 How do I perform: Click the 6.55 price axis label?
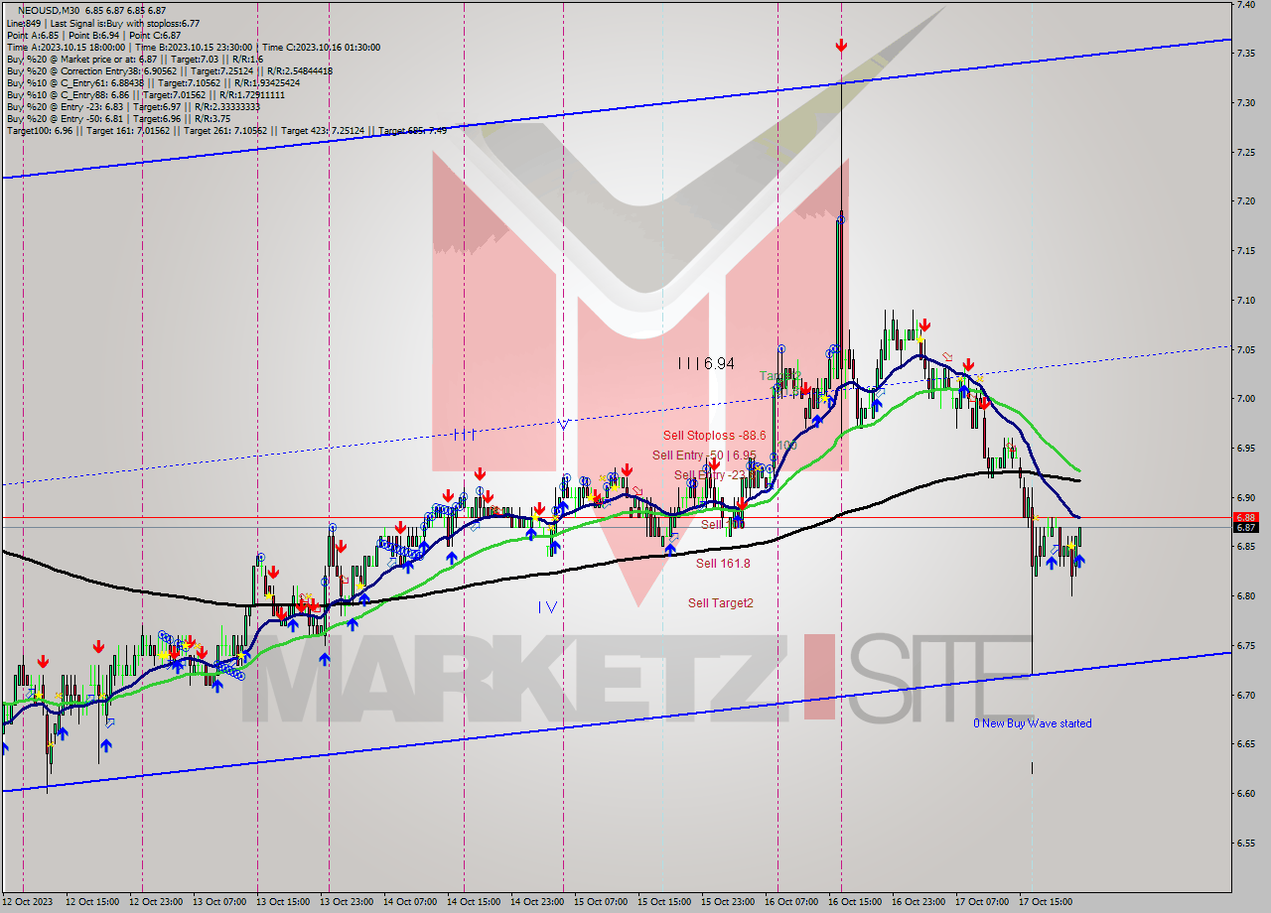pyautogui.click(x=1245, y=843)
